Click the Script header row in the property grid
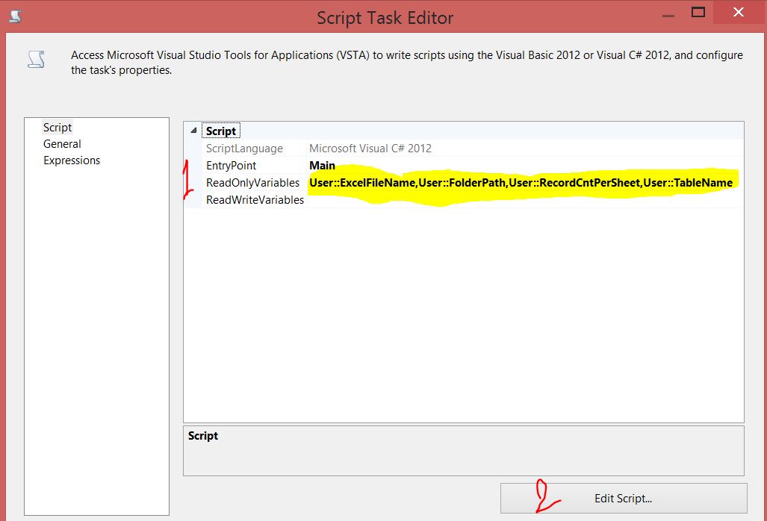The width and height of the screenshot is (767, 521). pos(221,130)
